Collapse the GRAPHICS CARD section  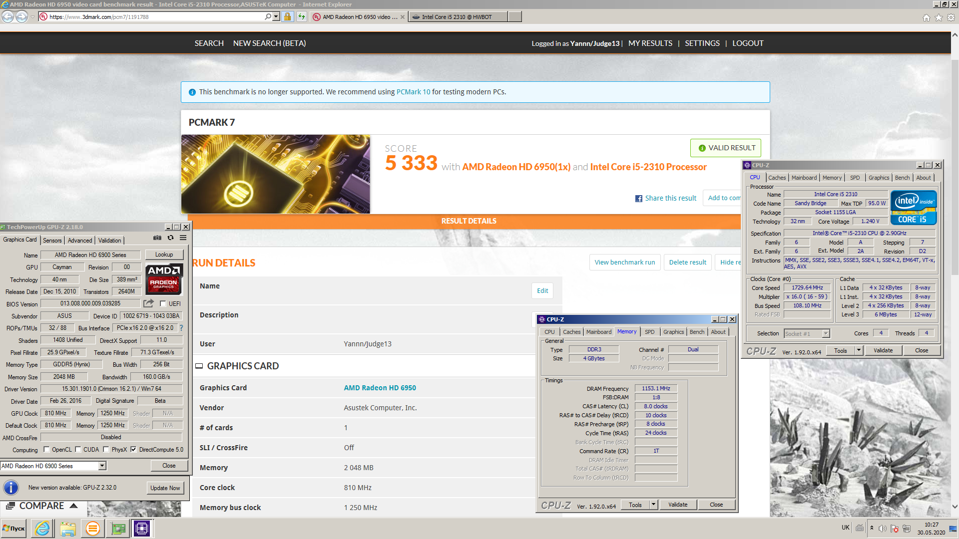click(199, 366)
